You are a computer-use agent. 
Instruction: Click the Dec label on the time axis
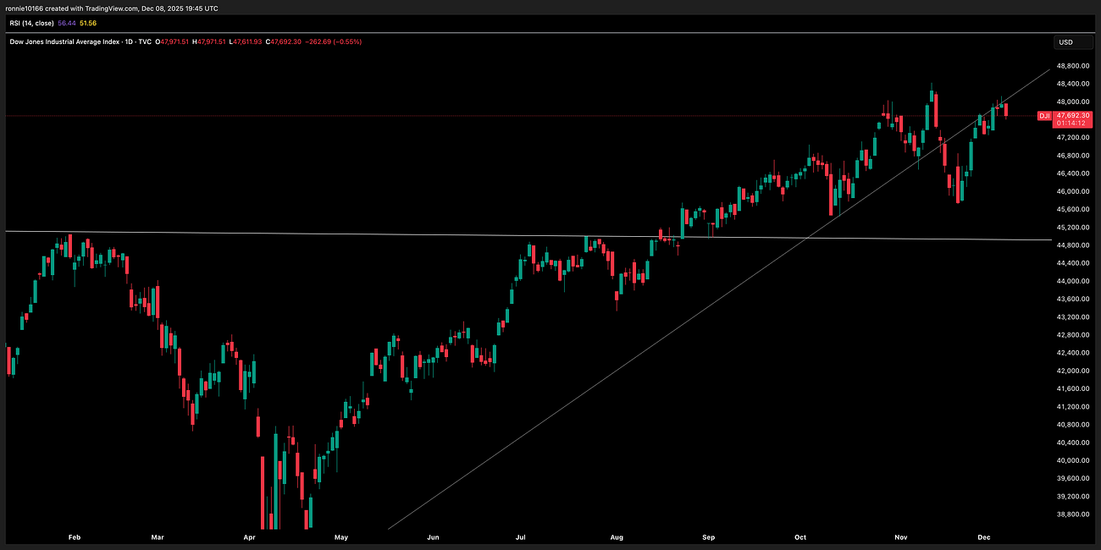(983, 537)
